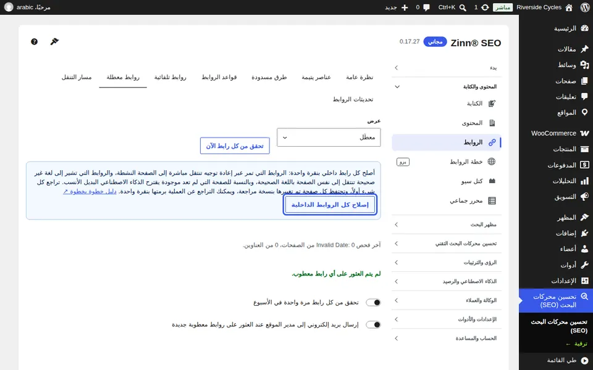Open الكتابة item in Zinn menu

[447, 104]
